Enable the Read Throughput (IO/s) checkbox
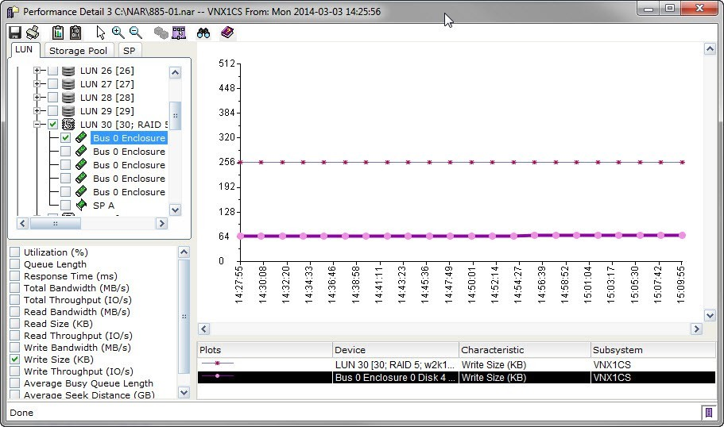724x427 pixels. tap(15, 335)
